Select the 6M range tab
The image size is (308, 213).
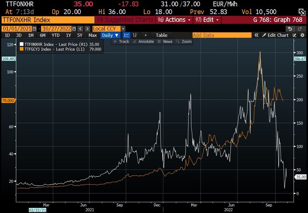43,35
